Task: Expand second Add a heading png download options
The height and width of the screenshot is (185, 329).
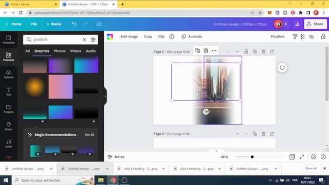Action: (220, 169)
